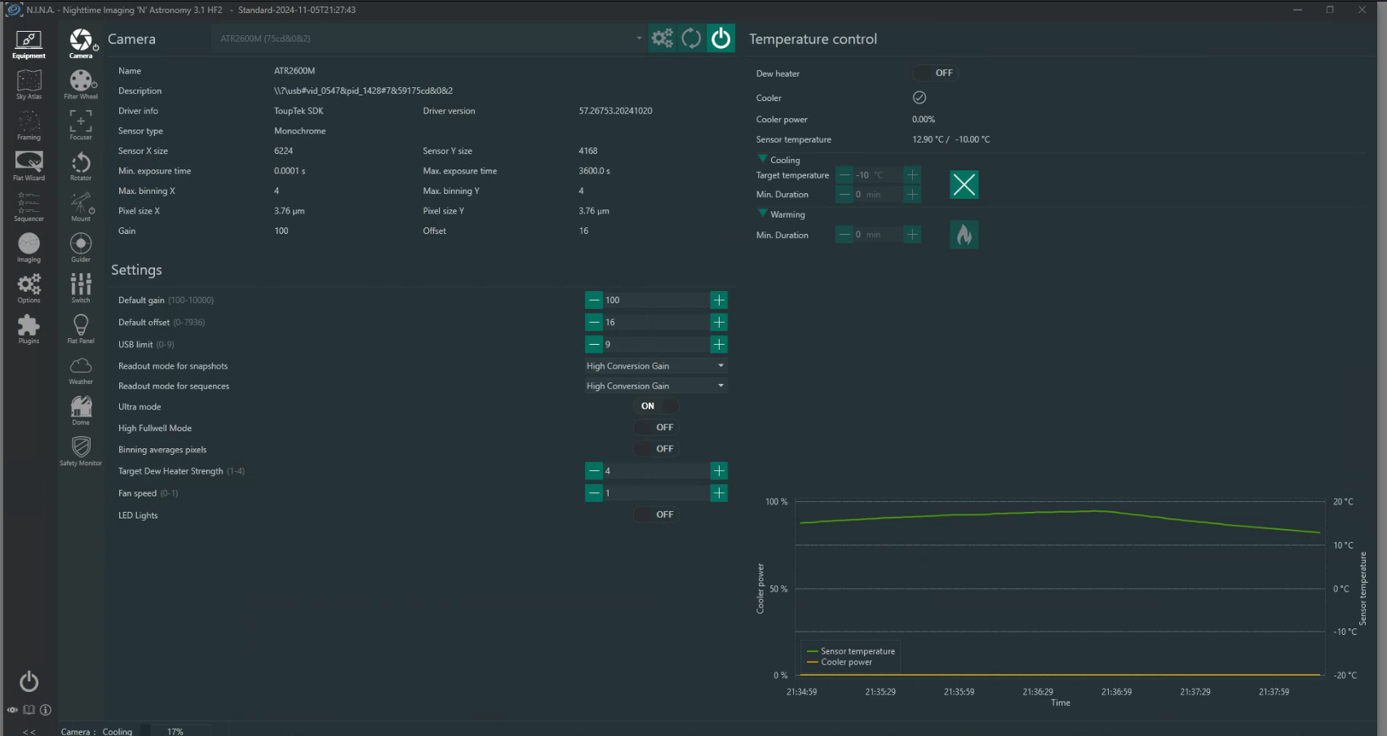This screenshot has width=1387, height=736.
Task: Open Readout mode for snapshots dropdown
Action: [x=656, y=366]
